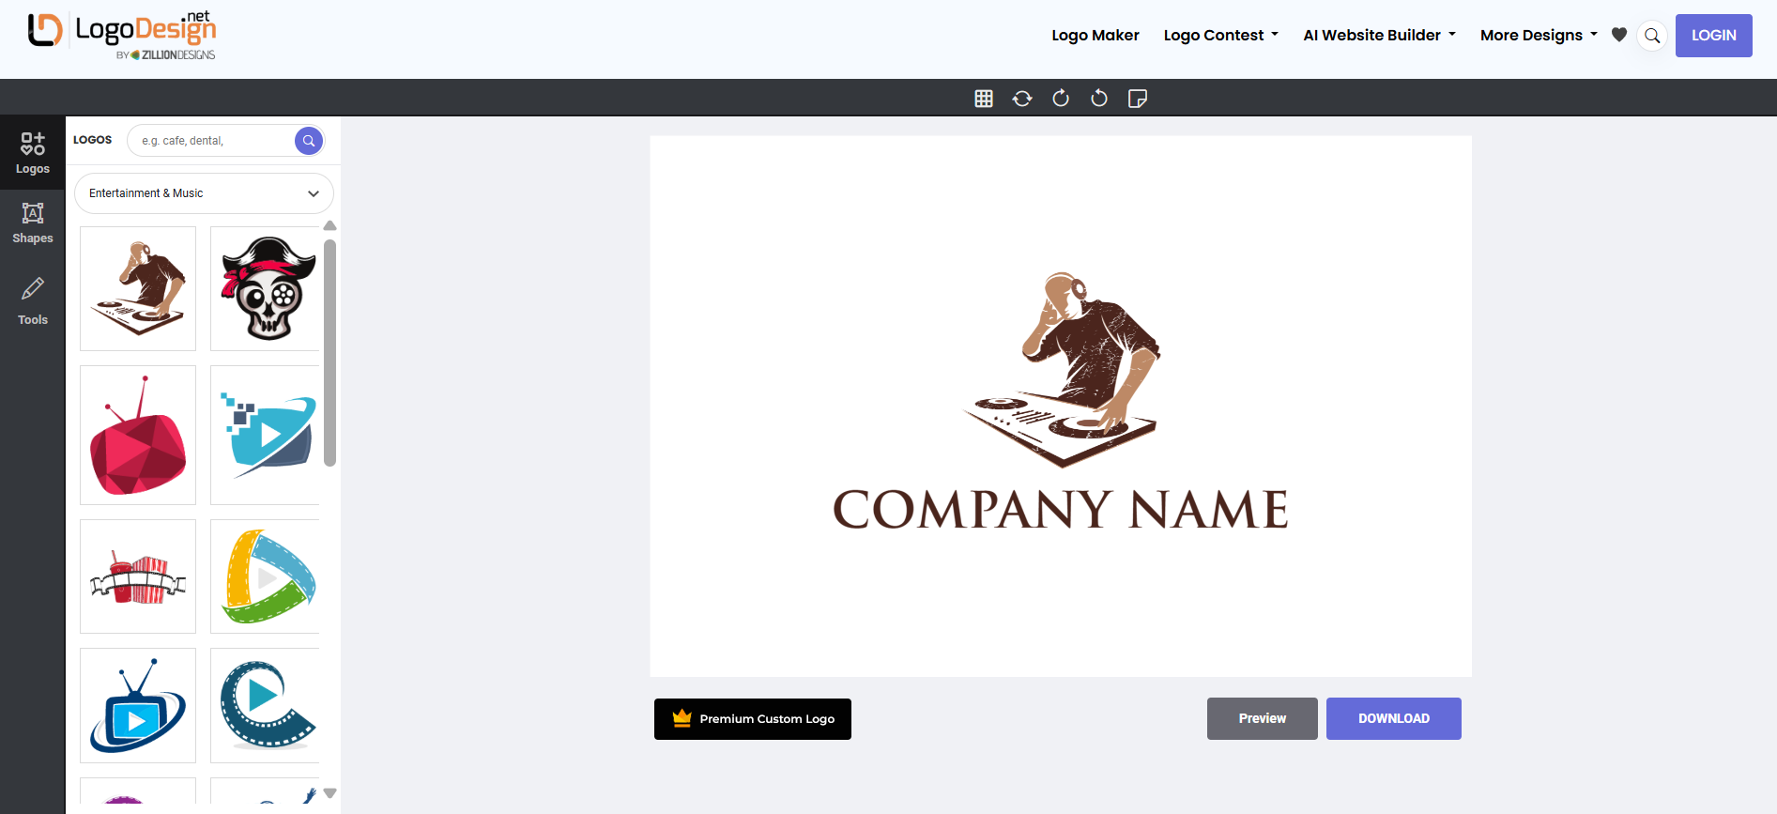This screenshot has height=814, width=1777.
Task: Expand the AI Website Builder menu
Action: click(1380, 36)
